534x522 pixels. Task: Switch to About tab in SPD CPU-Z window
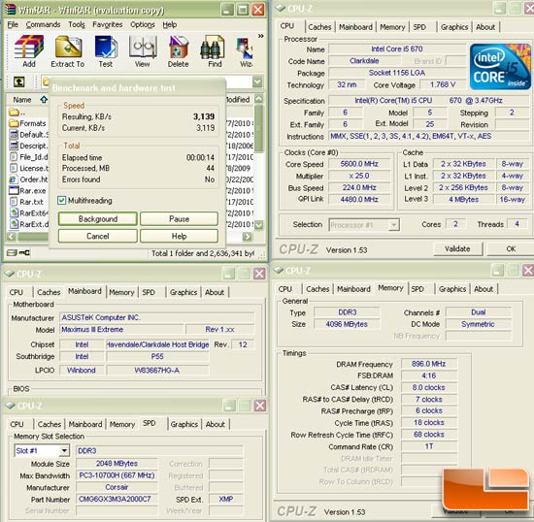(x=216, y=424)
